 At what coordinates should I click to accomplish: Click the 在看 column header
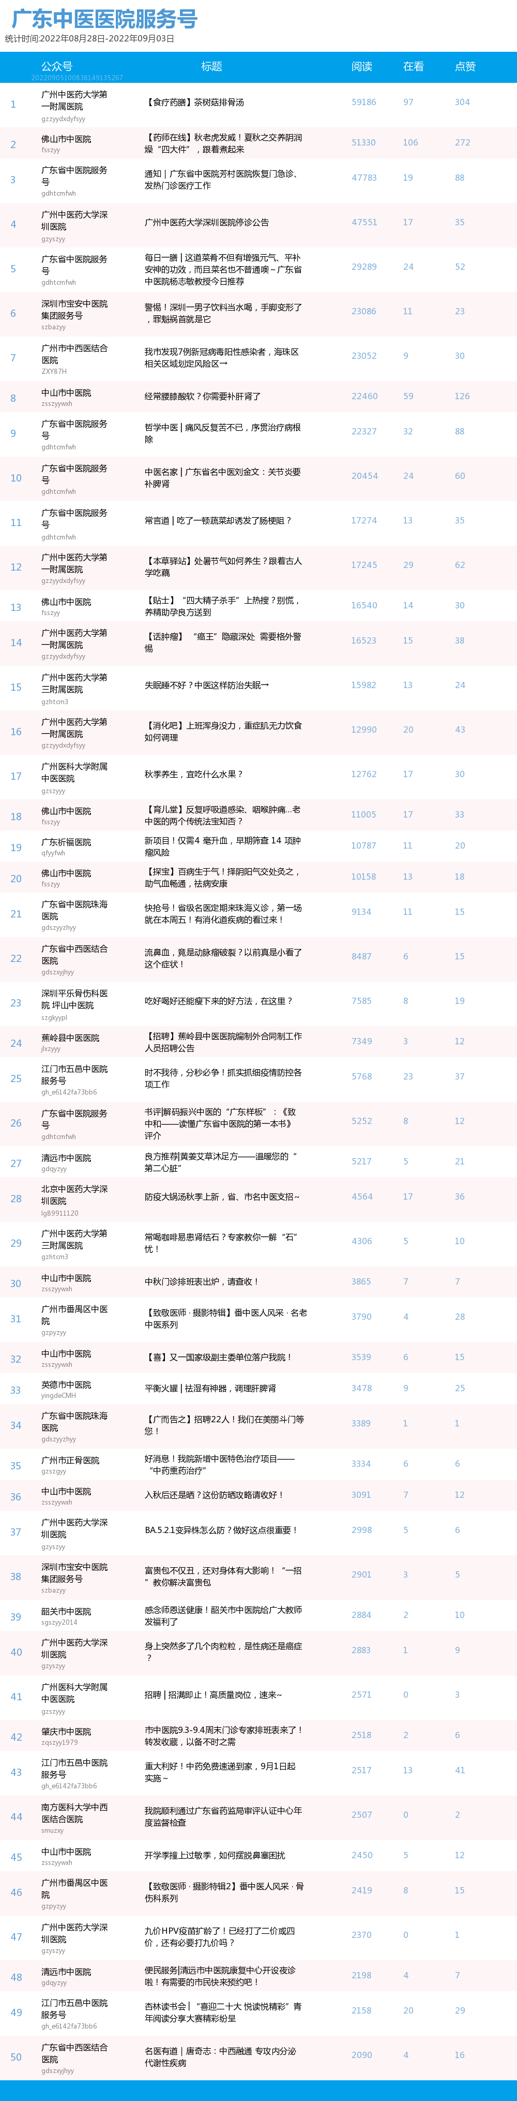point(414,66)
